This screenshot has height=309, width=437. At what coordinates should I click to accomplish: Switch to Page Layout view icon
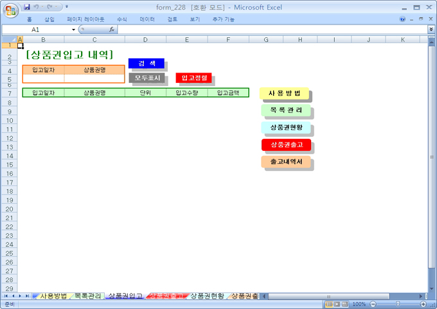pos(337,304)
